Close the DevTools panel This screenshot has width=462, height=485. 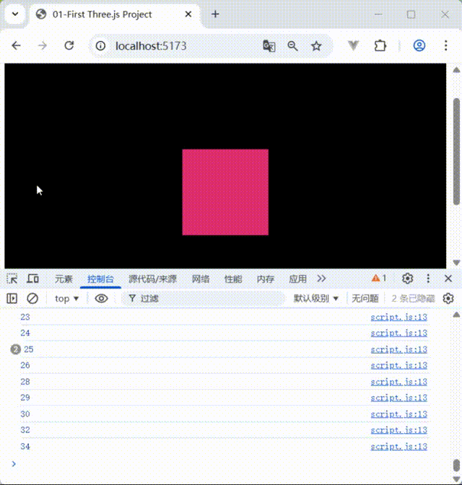pyautogui.click(x=448, y=279)
